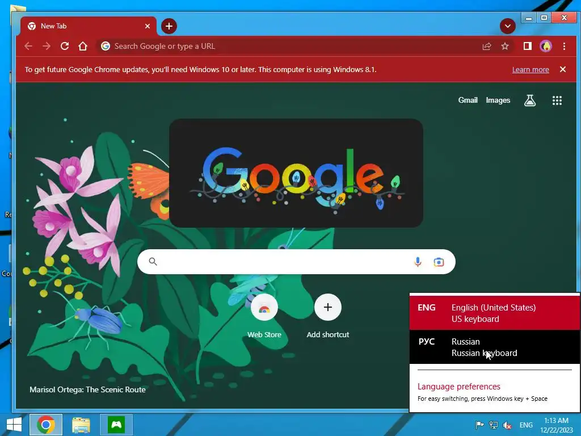
Task: Click the muted volume tray icon
Action: [507, 425]
